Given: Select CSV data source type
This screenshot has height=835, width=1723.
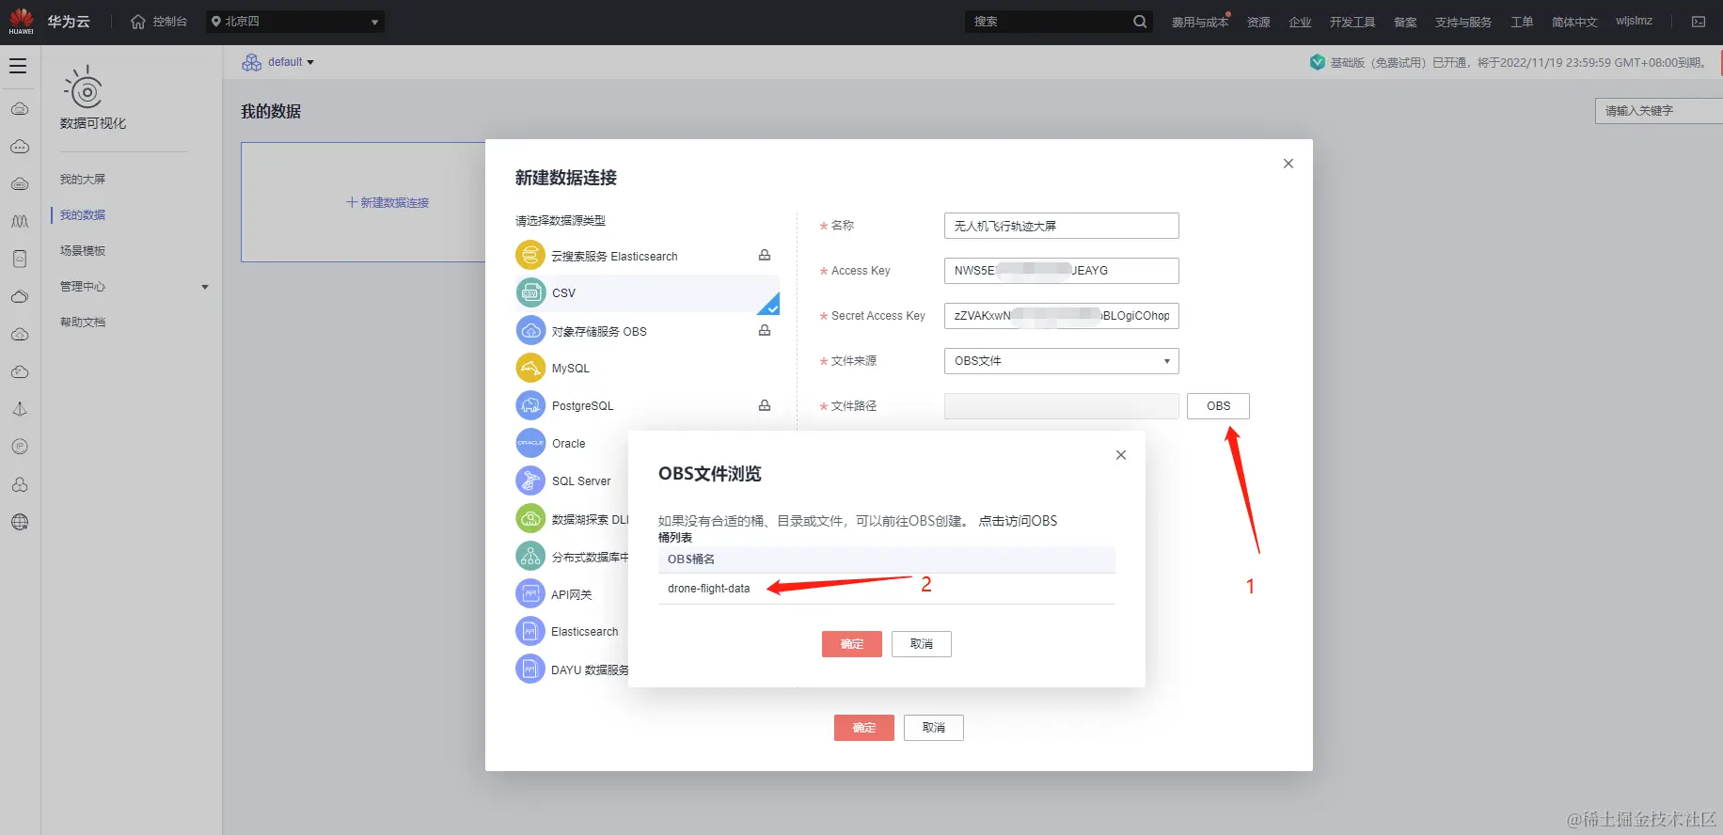Looking at the screenshot, I should [x=647, y=293].
